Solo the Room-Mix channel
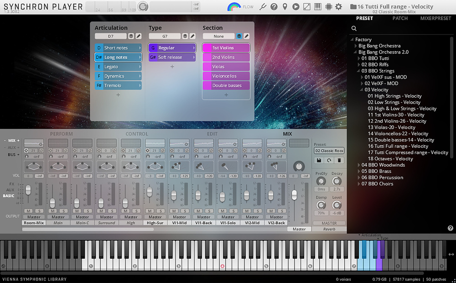The image size is (456, 283). (39, 211)
